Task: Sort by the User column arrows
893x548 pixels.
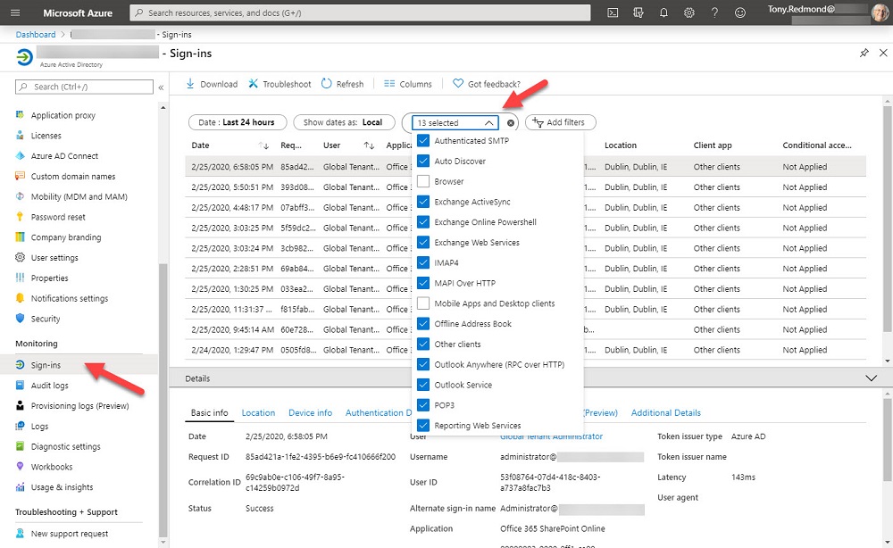Action: pos(369,145)
